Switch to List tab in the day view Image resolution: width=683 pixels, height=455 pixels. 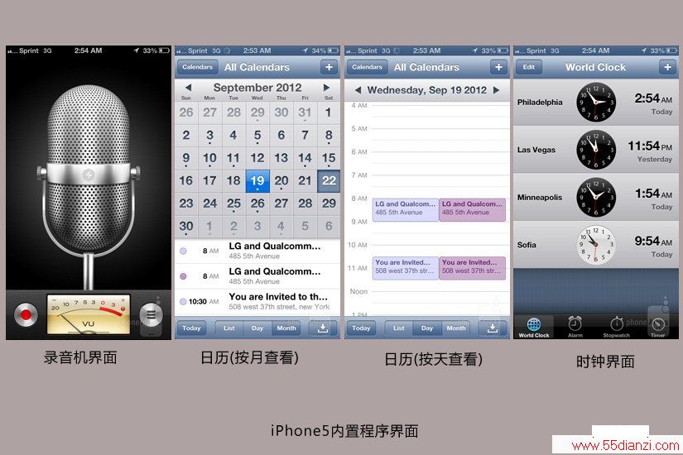coord(399,328)
